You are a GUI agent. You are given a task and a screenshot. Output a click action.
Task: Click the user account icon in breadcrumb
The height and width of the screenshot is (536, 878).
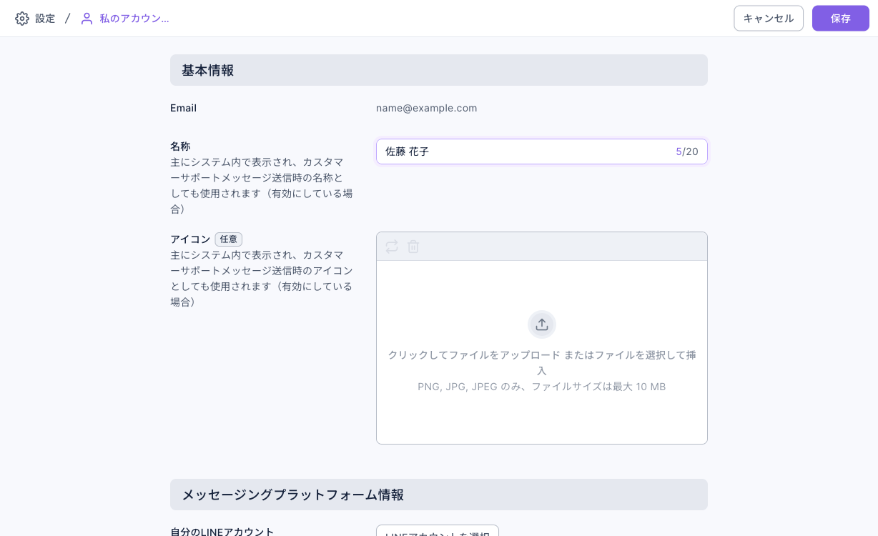click(87, 19)
